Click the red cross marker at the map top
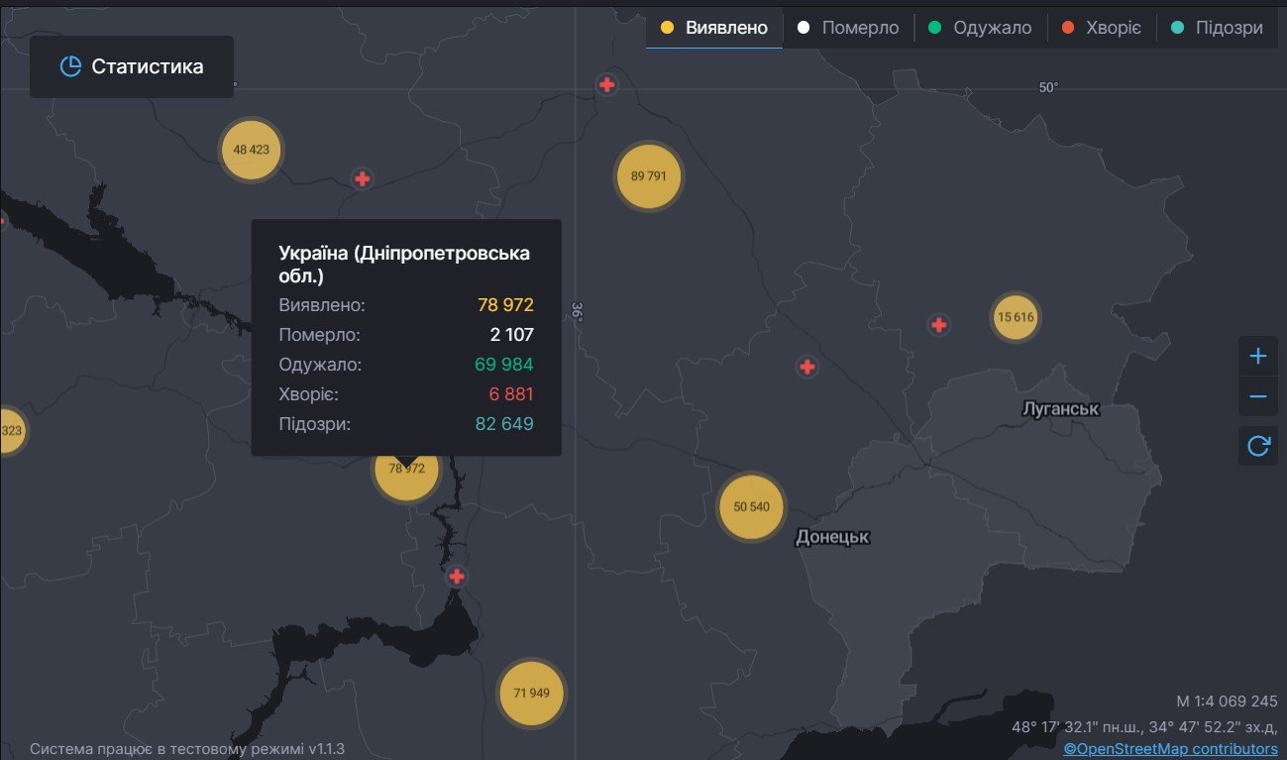1287x760 pixels. pos(606,84)
